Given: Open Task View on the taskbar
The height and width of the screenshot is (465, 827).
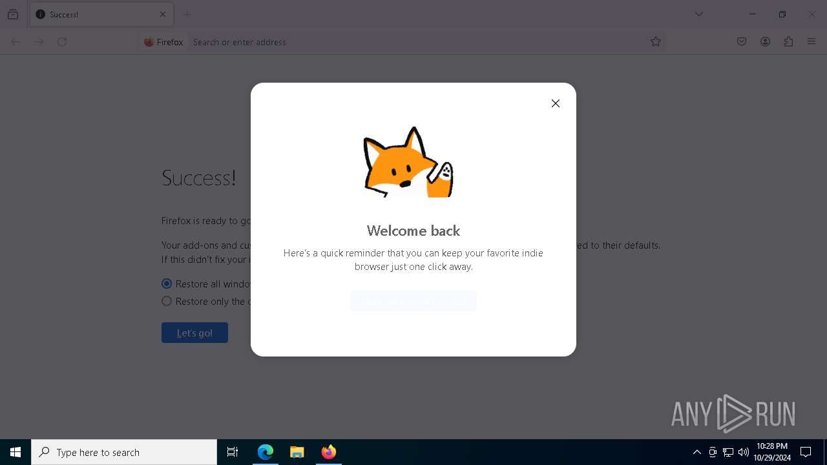Looking at the screenshot, I should click(x=233, y=452).
